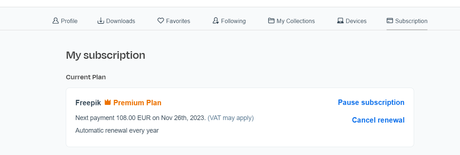Click the Devices laptop icon
The image size is (460, 155).
click(x=340, y=21)
